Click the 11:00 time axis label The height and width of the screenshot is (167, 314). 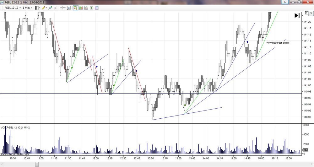tap(41, 158)
